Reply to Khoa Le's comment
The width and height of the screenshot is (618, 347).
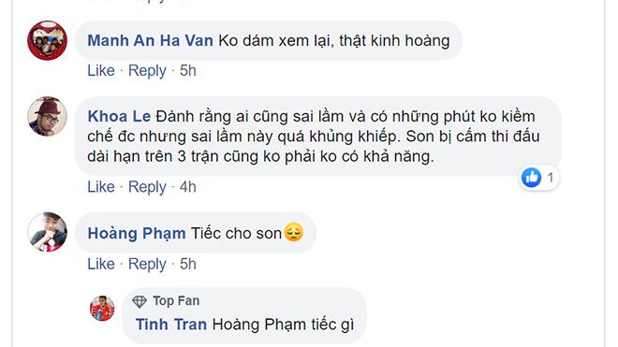(147, 187)
